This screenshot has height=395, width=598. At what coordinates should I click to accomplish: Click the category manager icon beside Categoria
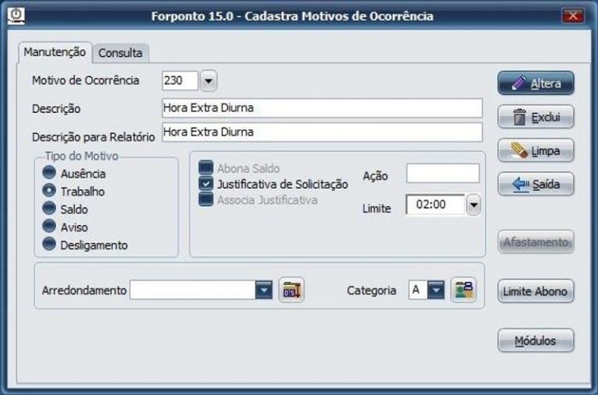pyautogui.click(x=463, y=291)
